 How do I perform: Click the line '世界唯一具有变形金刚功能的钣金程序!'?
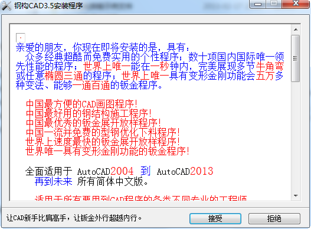pyautogui.click(x=107, y=151)
